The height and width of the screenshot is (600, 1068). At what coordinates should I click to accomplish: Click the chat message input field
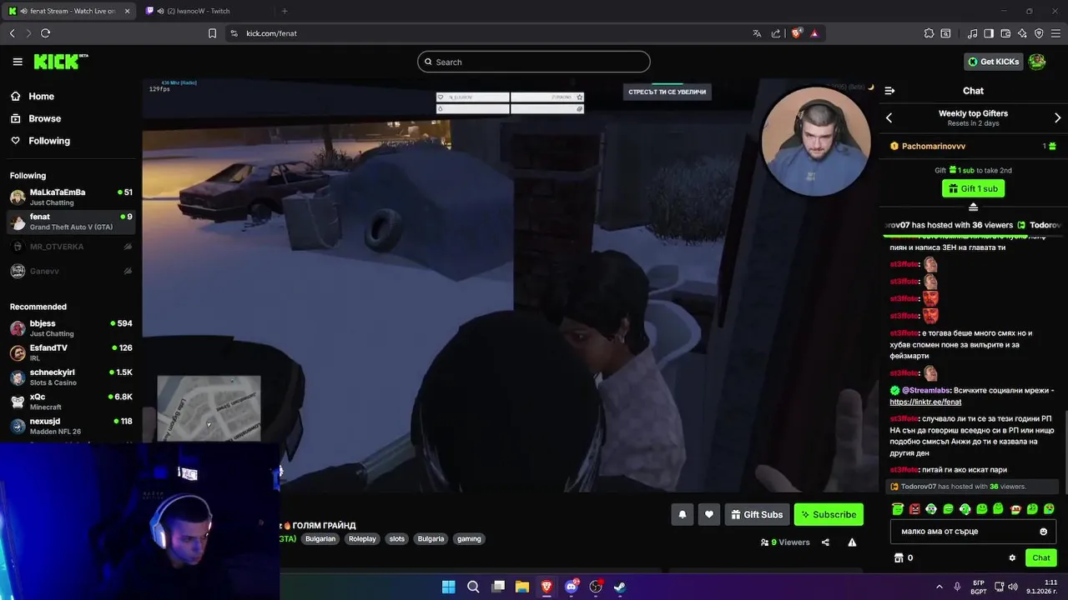(973, 532)
